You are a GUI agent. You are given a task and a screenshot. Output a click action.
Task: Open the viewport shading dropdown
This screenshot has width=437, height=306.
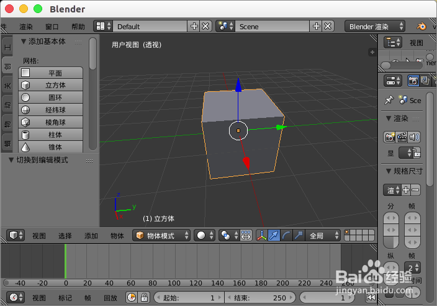(x=204, y=235)
